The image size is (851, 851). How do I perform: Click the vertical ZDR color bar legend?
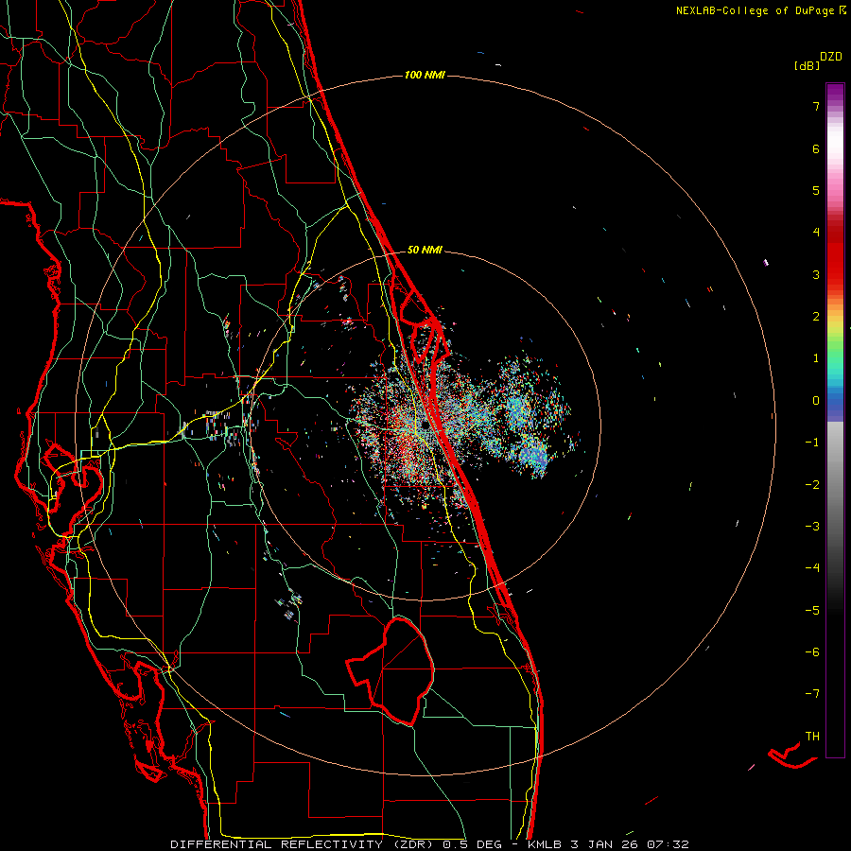point(835,420)
